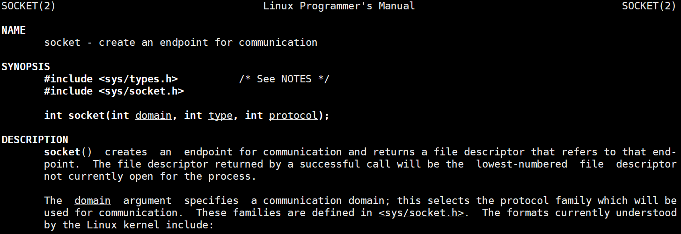Click the #include <sys/socket.h> line
This screenshot has height=234, width=681.
coord(114,91)
